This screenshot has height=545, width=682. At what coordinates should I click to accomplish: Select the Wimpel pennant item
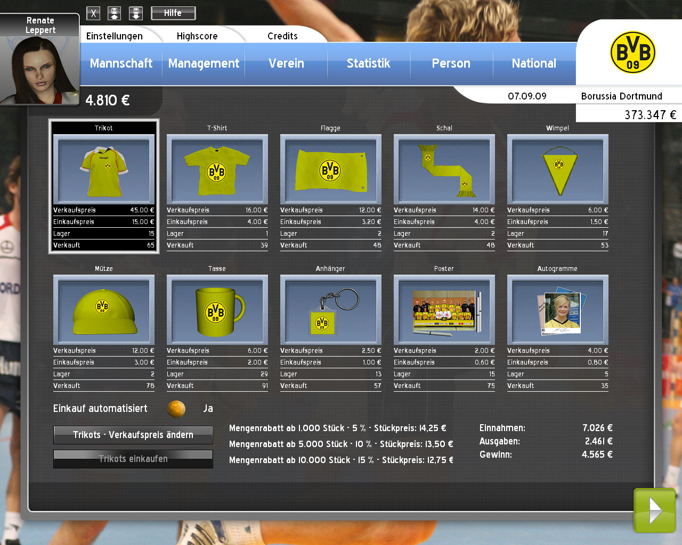point(557,170)
